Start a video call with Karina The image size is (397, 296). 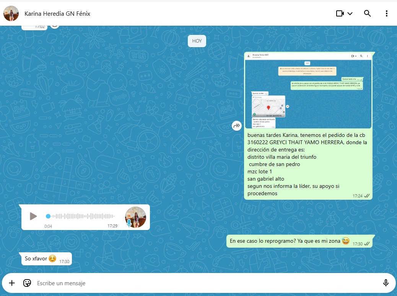340,13
